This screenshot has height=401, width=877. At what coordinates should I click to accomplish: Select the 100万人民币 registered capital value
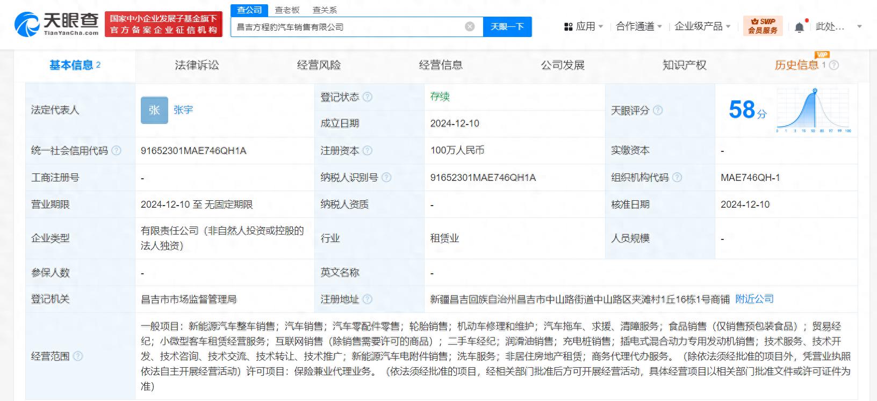point(457,150)
